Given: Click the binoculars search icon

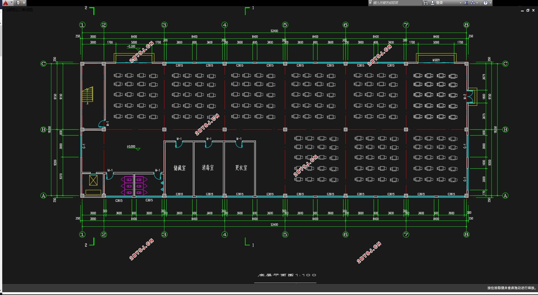Looking at the screenshot, I should [x=426, y=3].
